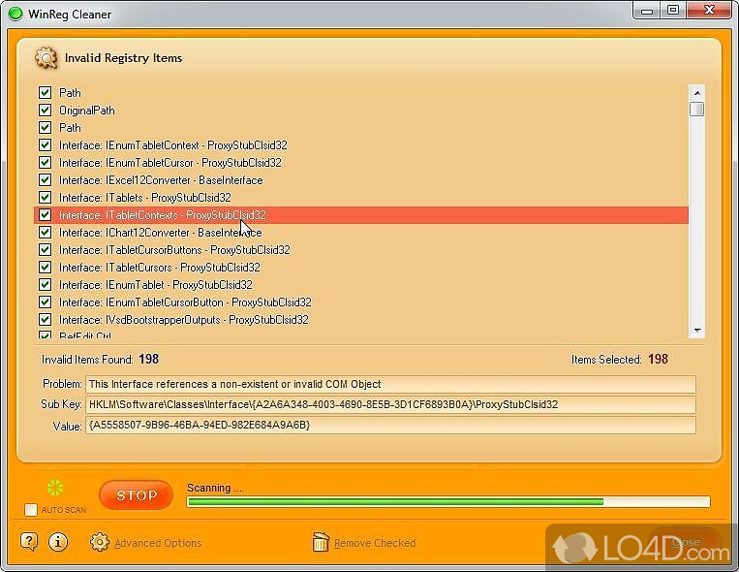Uncheck the IChart12Converter BaseInterface checkbox
The image size is (739, 572).
[46, 233]
